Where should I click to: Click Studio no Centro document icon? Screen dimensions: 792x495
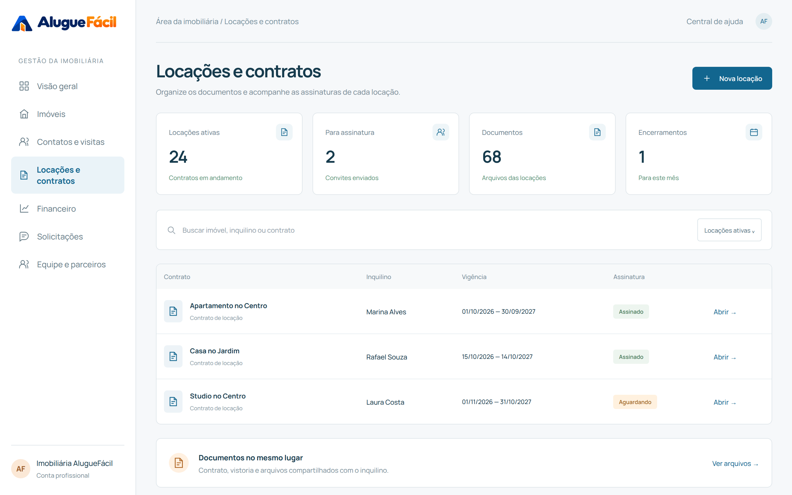click(173, 402)
